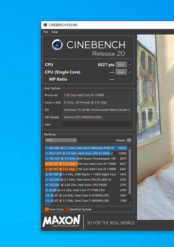Click the Info input field
Screen dimensions: 174x247
[x=97, y=125]
